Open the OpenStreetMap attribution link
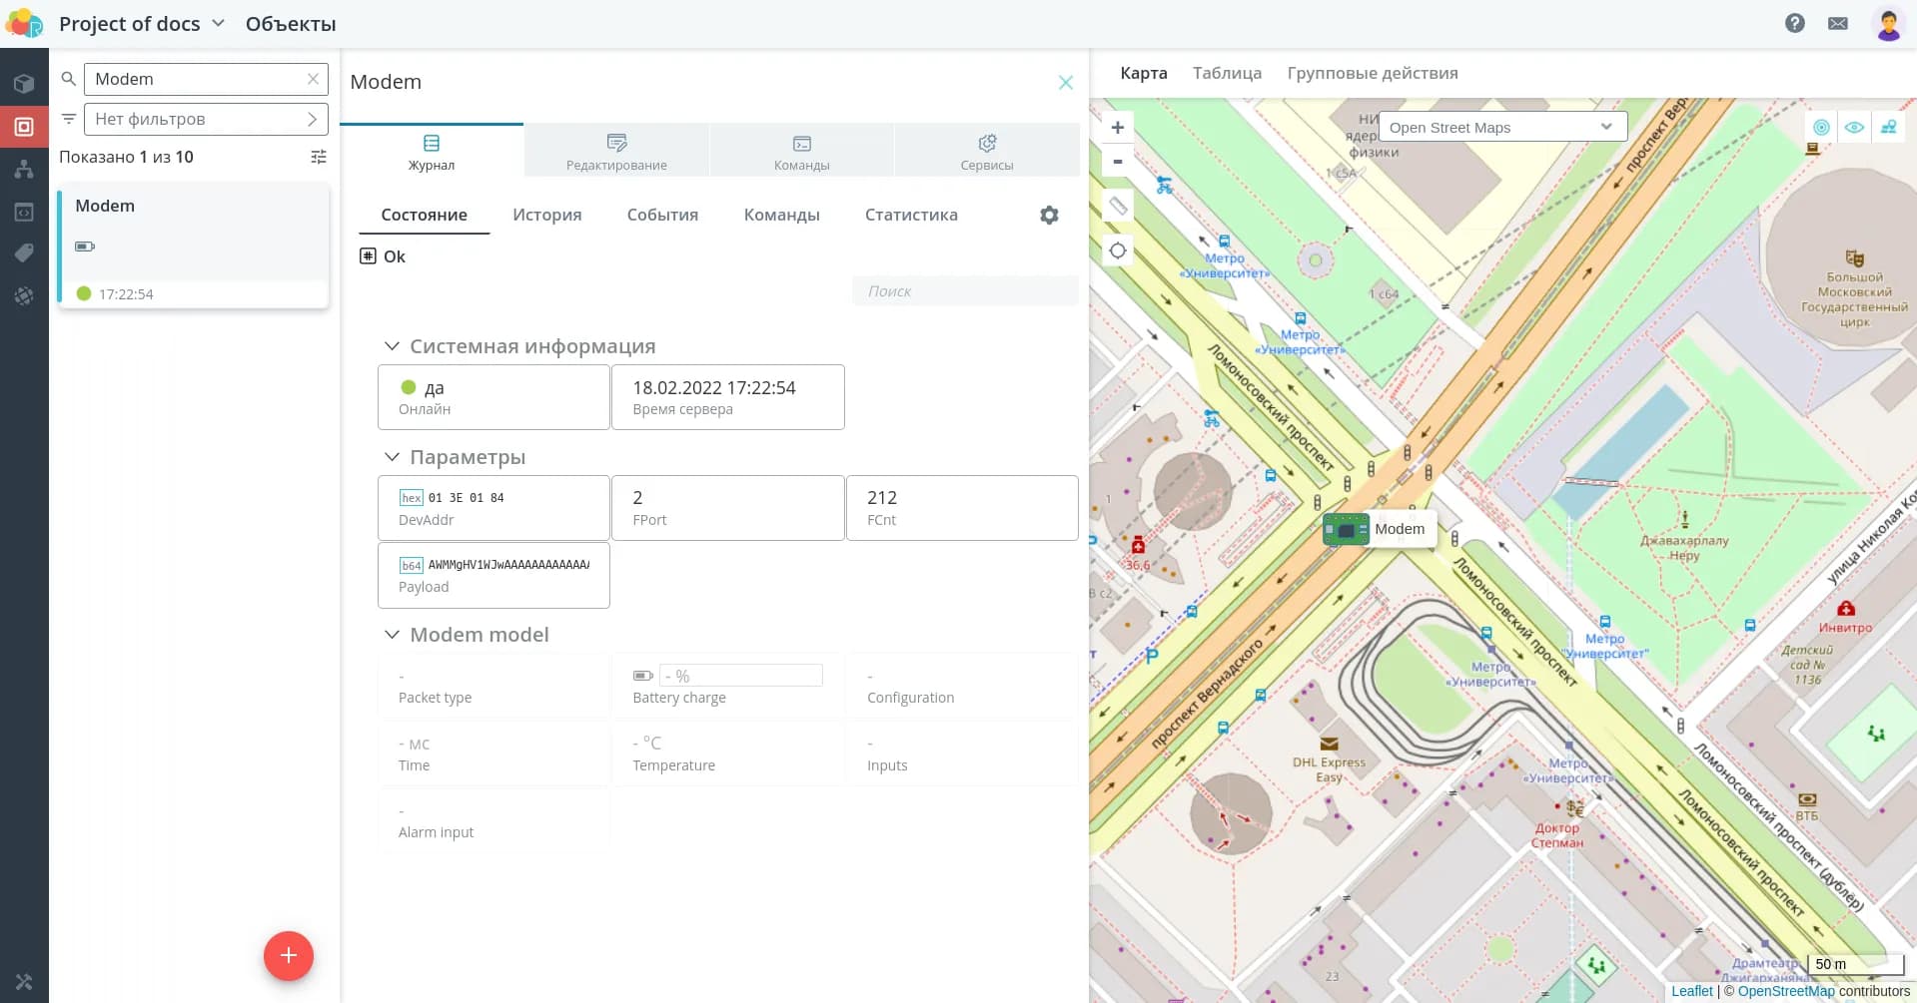 [x=1785, y=991]
